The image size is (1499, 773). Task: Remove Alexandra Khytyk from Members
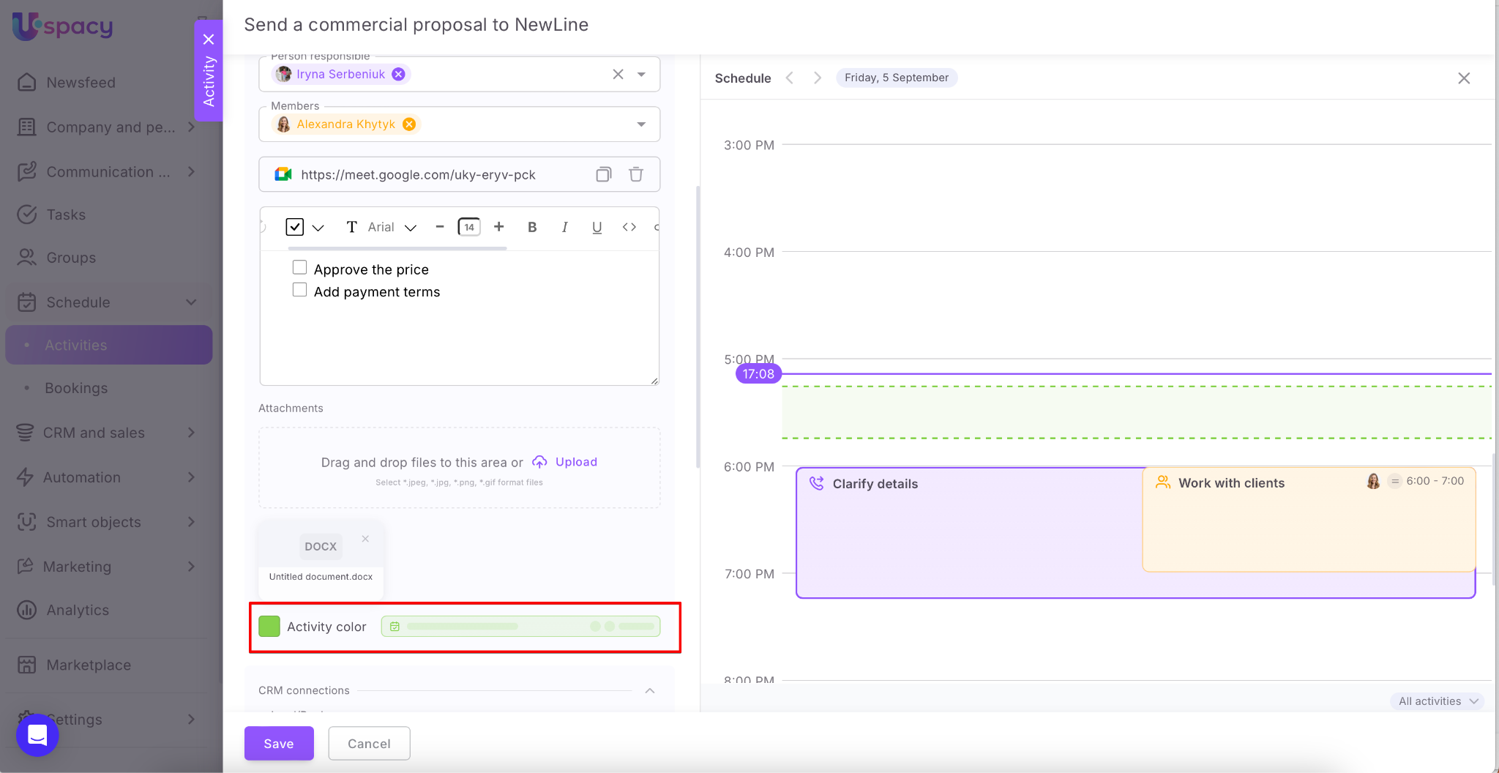pyautogui.click(x=409, y=124)
